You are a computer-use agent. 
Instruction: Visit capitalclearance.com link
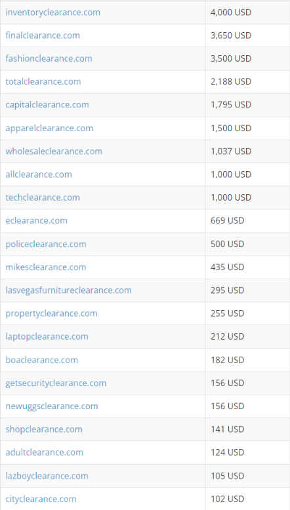[47, 105]
